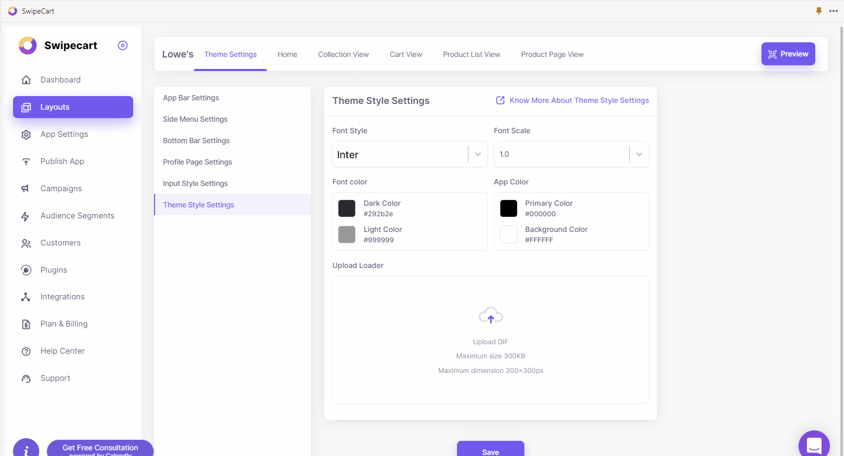
Task: Click the Preview button
Action: coord(788,54)
